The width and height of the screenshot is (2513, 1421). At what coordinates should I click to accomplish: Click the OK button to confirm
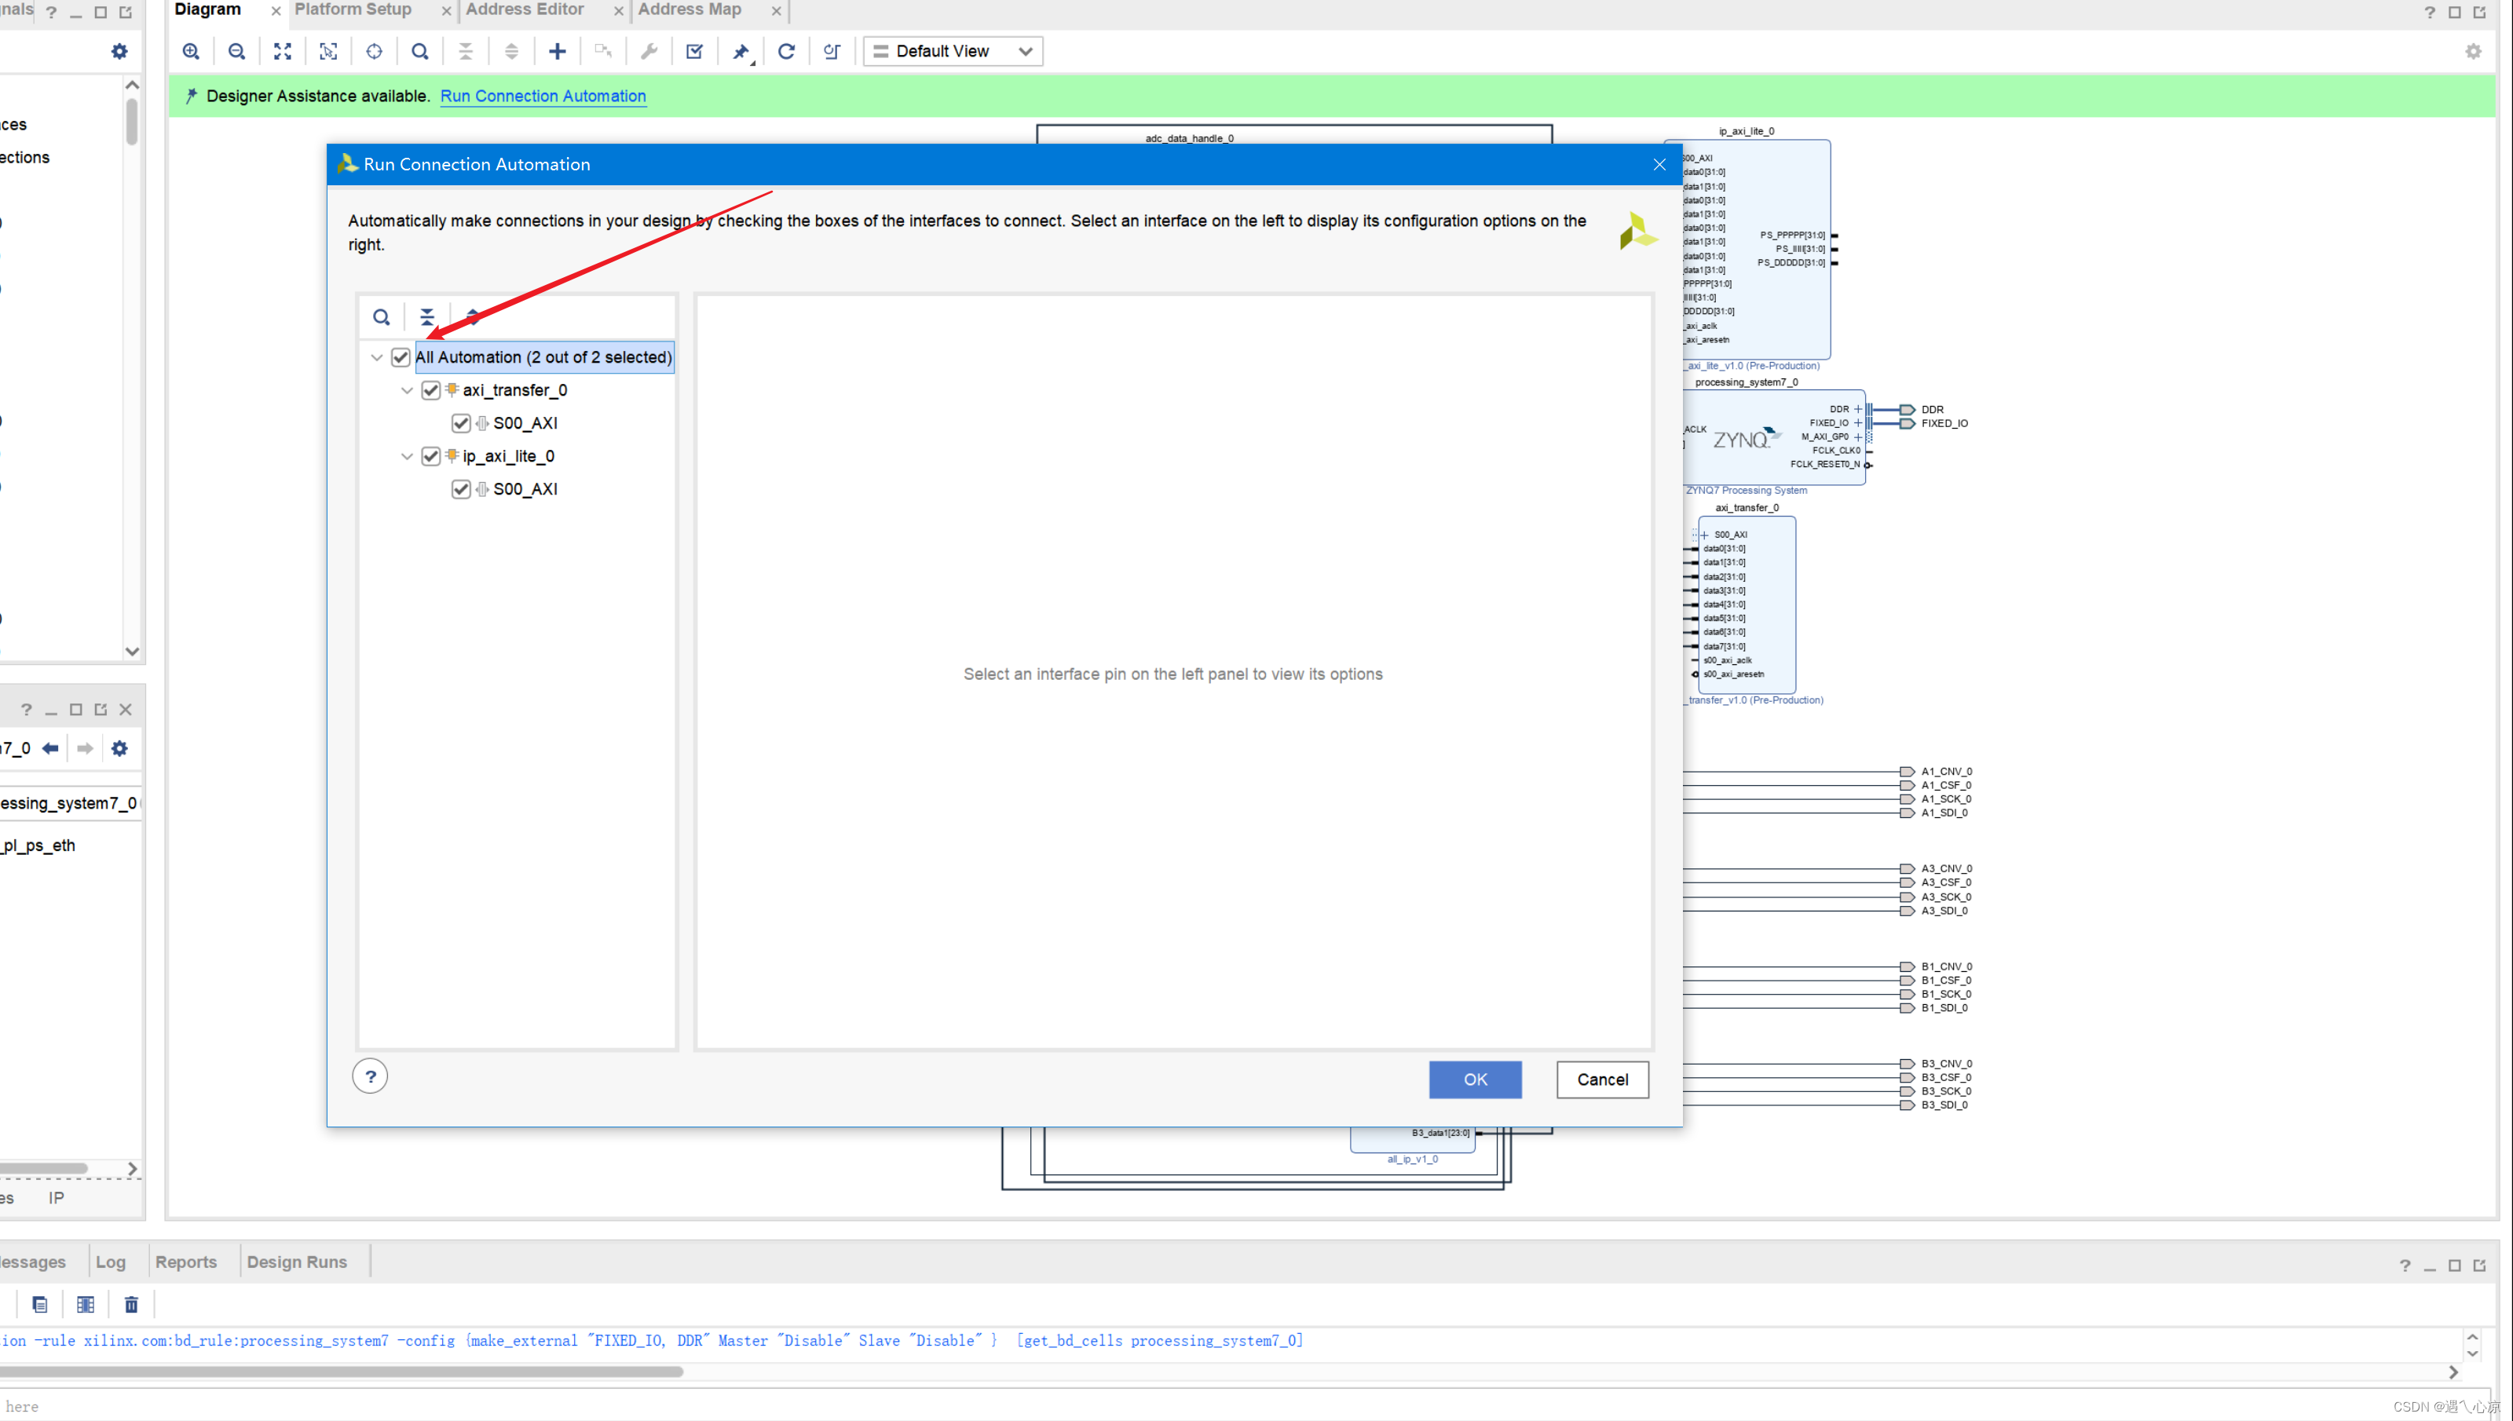click(1474, 1078)
